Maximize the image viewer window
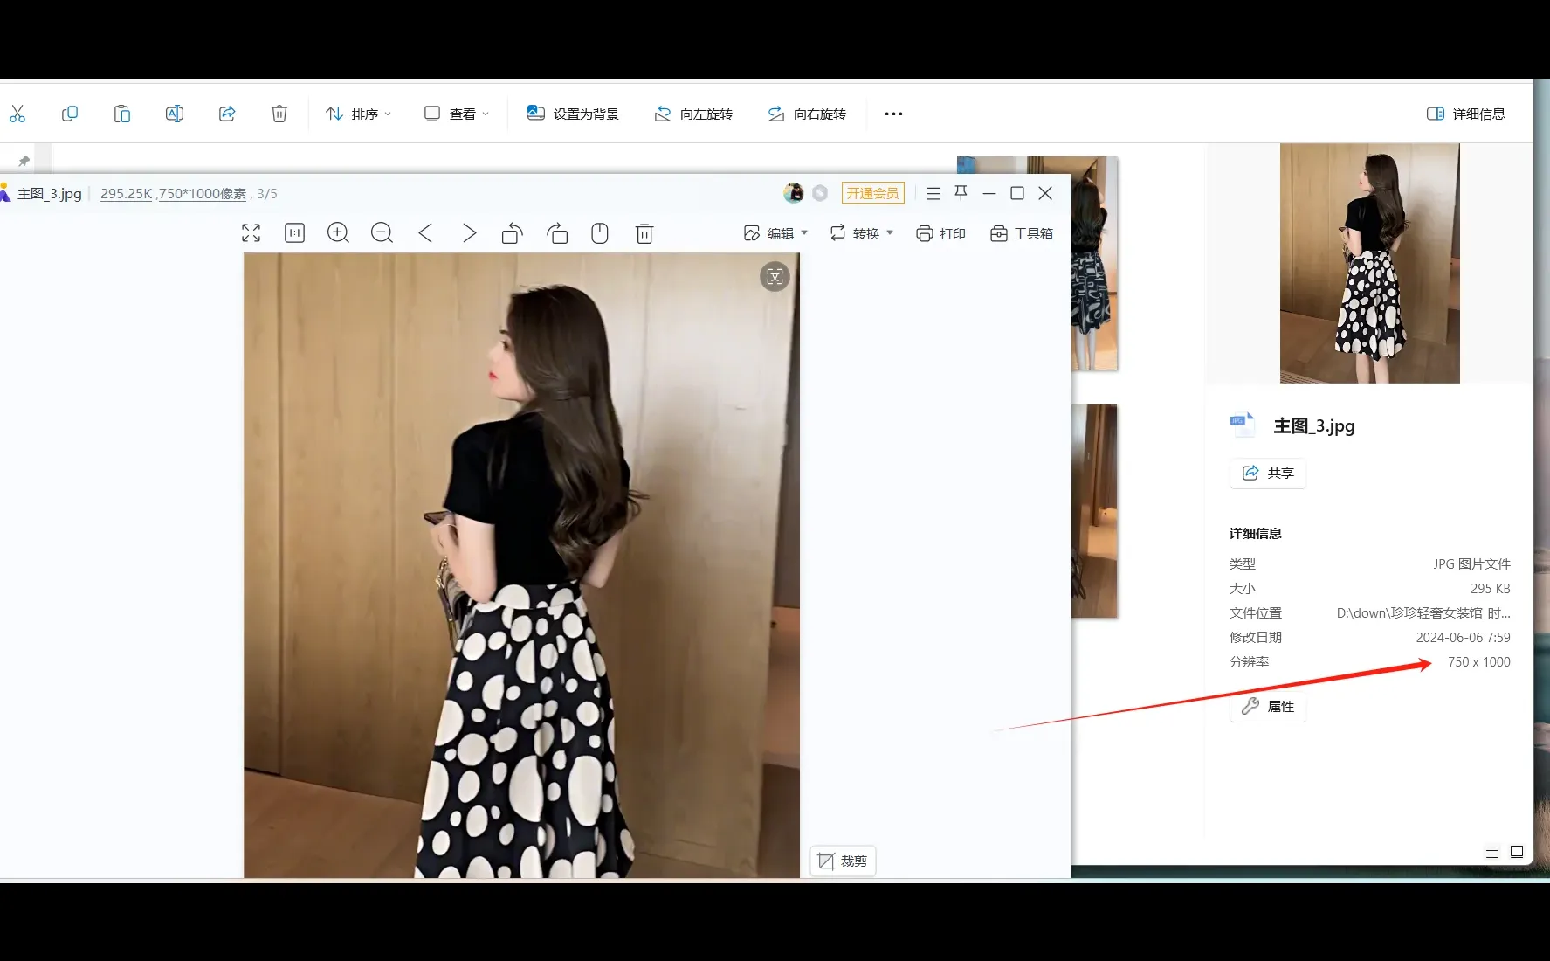 (1017, 193)
